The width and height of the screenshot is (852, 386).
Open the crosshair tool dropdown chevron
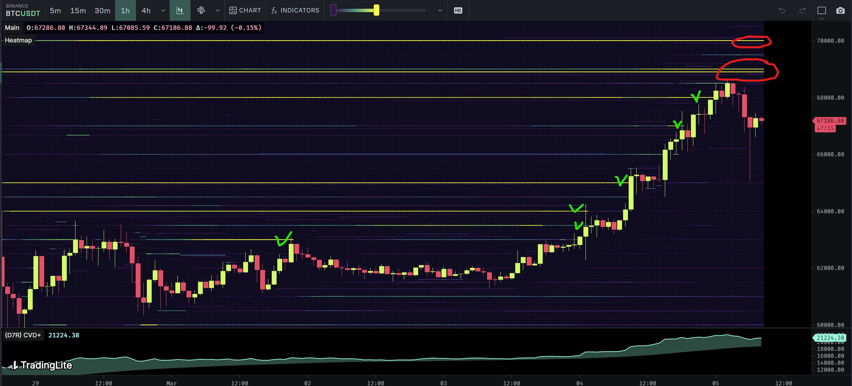coord(218,10)
